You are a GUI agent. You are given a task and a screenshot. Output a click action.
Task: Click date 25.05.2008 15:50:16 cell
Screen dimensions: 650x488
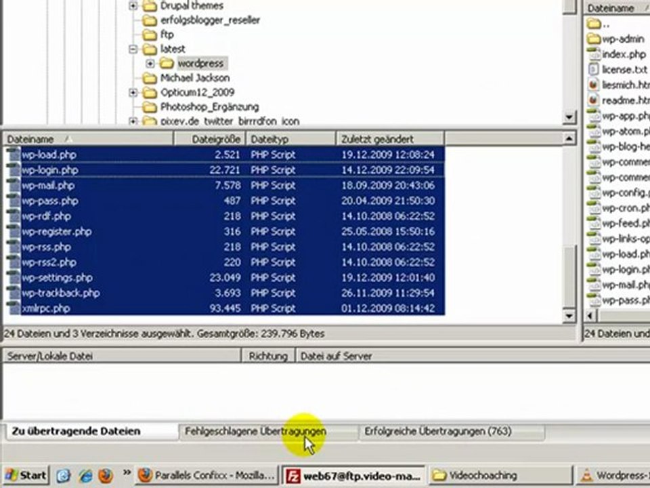coord(388,232)
